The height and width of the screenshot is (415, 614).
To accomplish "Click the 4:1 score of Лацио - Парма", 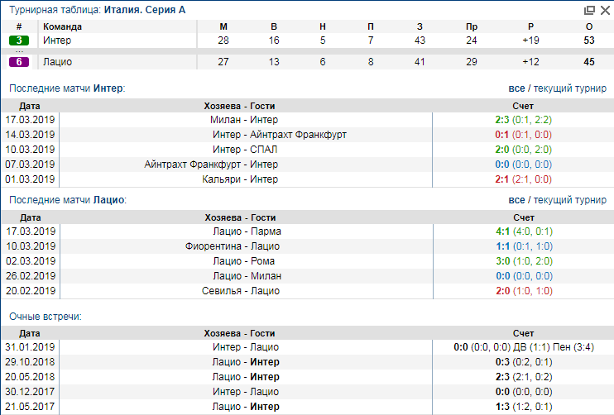I will click(502, 231).
